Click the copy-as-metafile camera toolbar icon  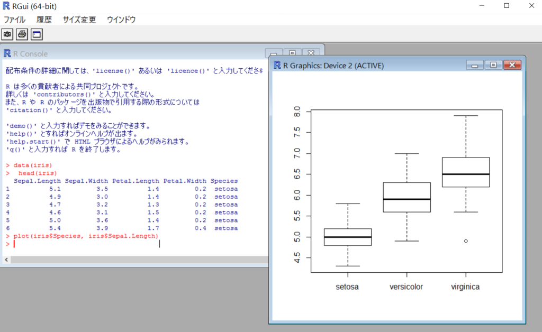7,34
